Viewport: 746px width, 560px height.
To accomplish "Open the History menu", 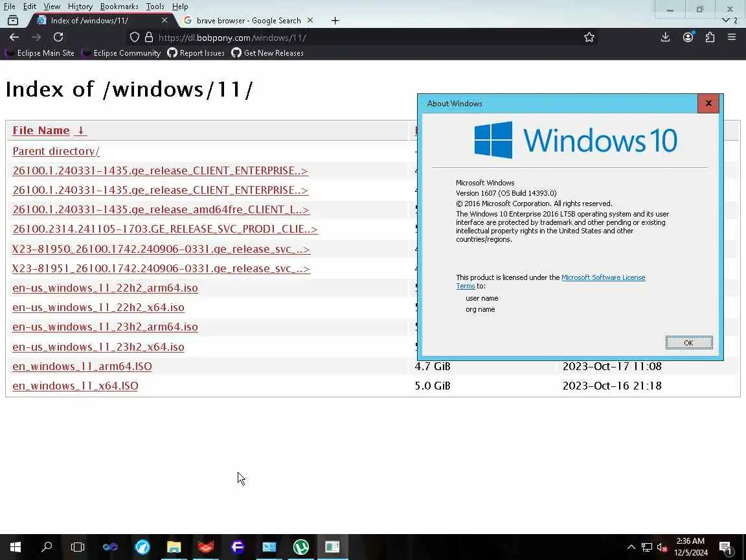I will tap(80, 6).
